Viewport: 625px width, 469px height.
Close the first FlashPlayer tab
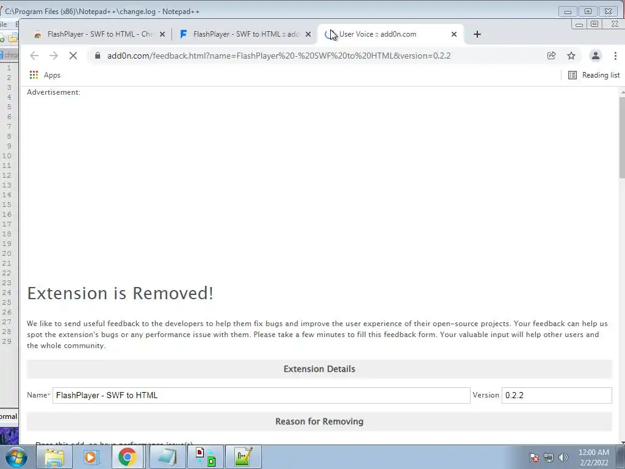pyautogui.click(x=162, y=34)
